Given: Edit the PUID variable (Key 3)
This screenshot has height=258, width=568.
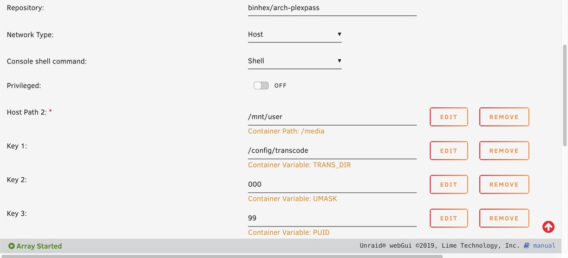Looking at the screenshot, I should click(x=448, y=218).
